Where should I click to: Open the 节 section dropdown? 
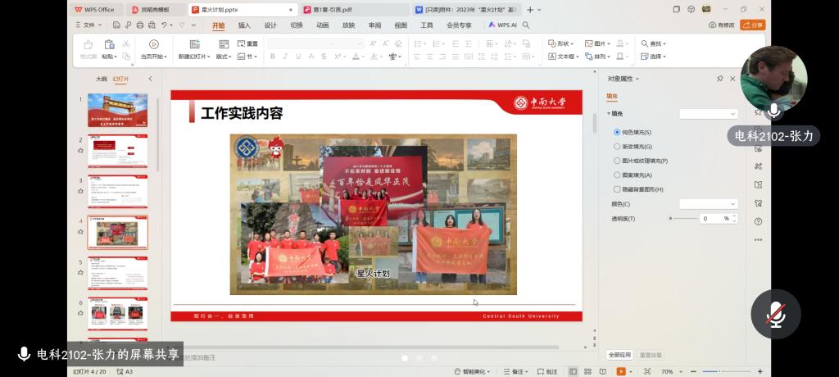[x=247, y=57]
